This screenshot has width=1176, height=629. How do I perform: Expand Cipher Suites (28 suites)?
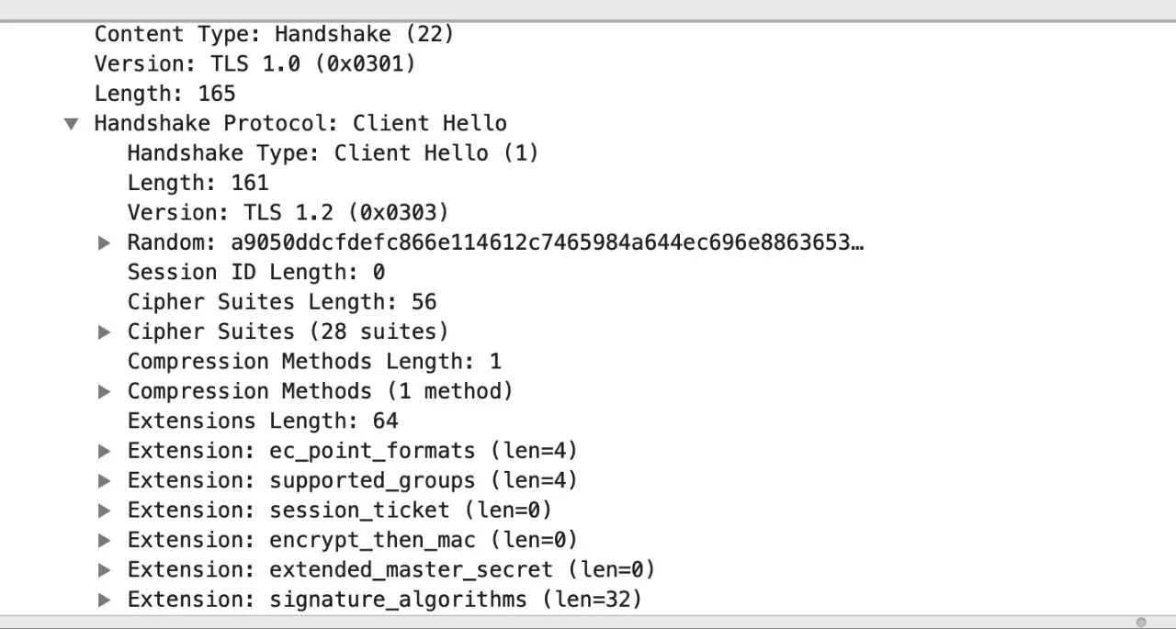[x=105, y=331]
